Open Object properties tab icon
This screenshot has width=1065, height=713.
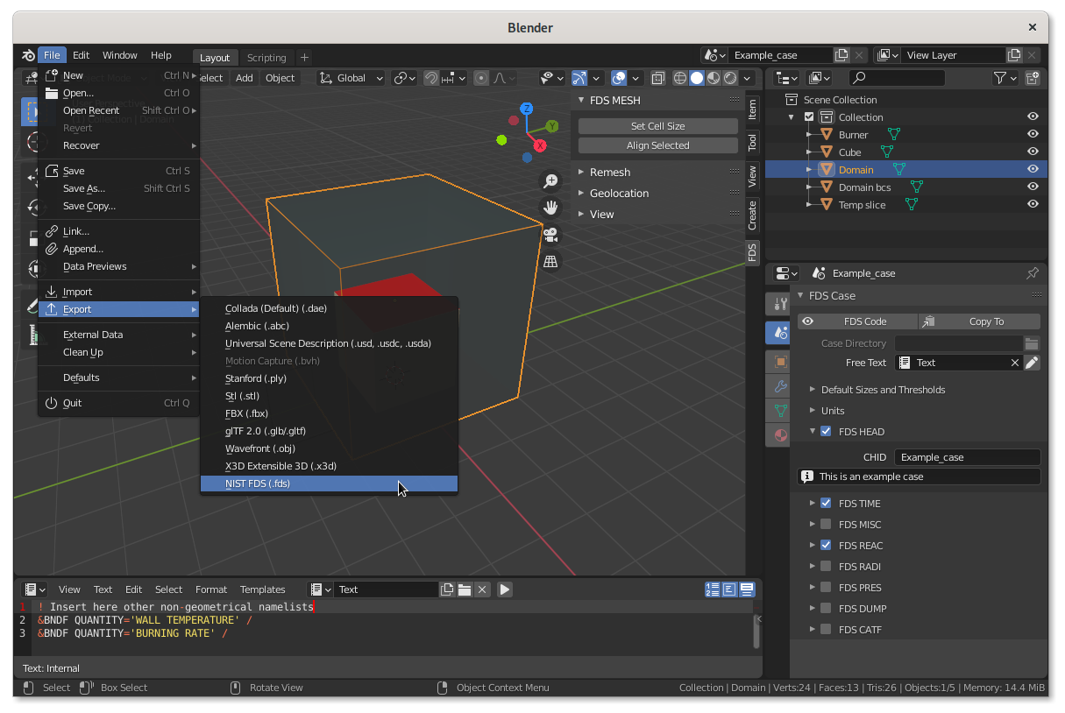[x=780, y=362]
